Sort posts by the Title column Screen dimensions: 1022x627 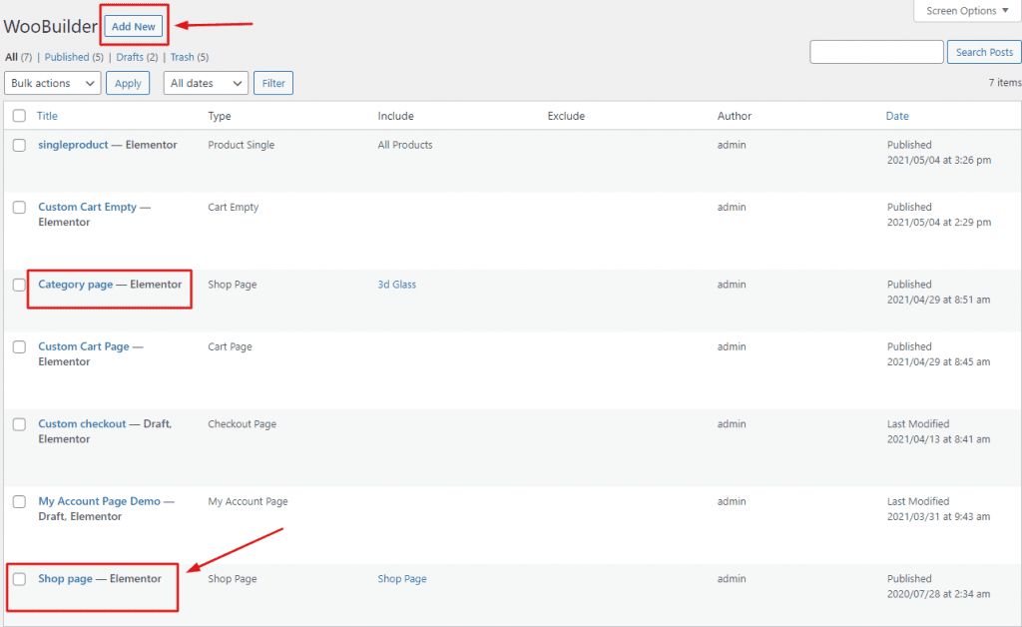[46, 115]
